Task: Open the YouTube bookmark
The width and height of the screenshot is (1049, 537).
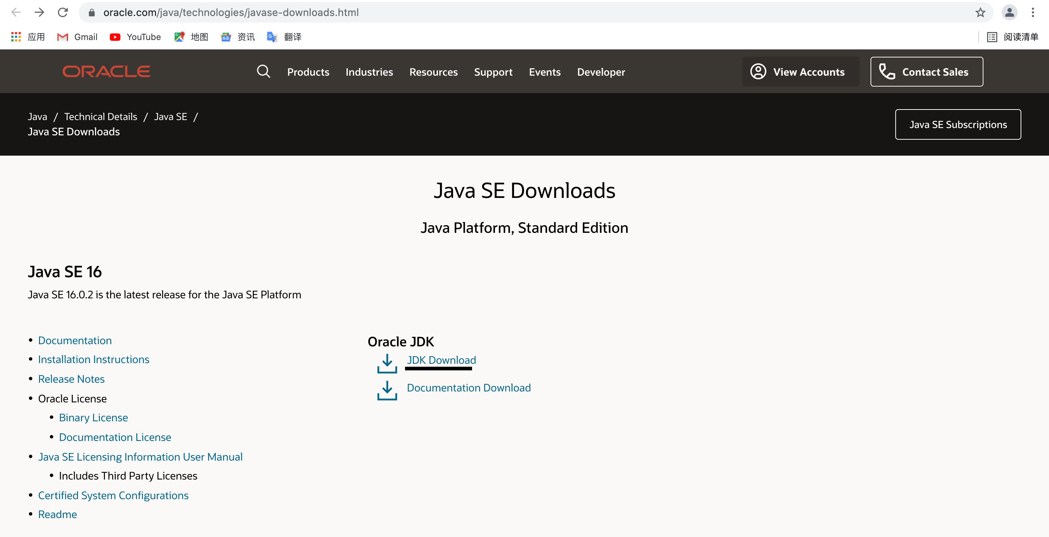Action: pyautogui.click(x=135, y=37)
